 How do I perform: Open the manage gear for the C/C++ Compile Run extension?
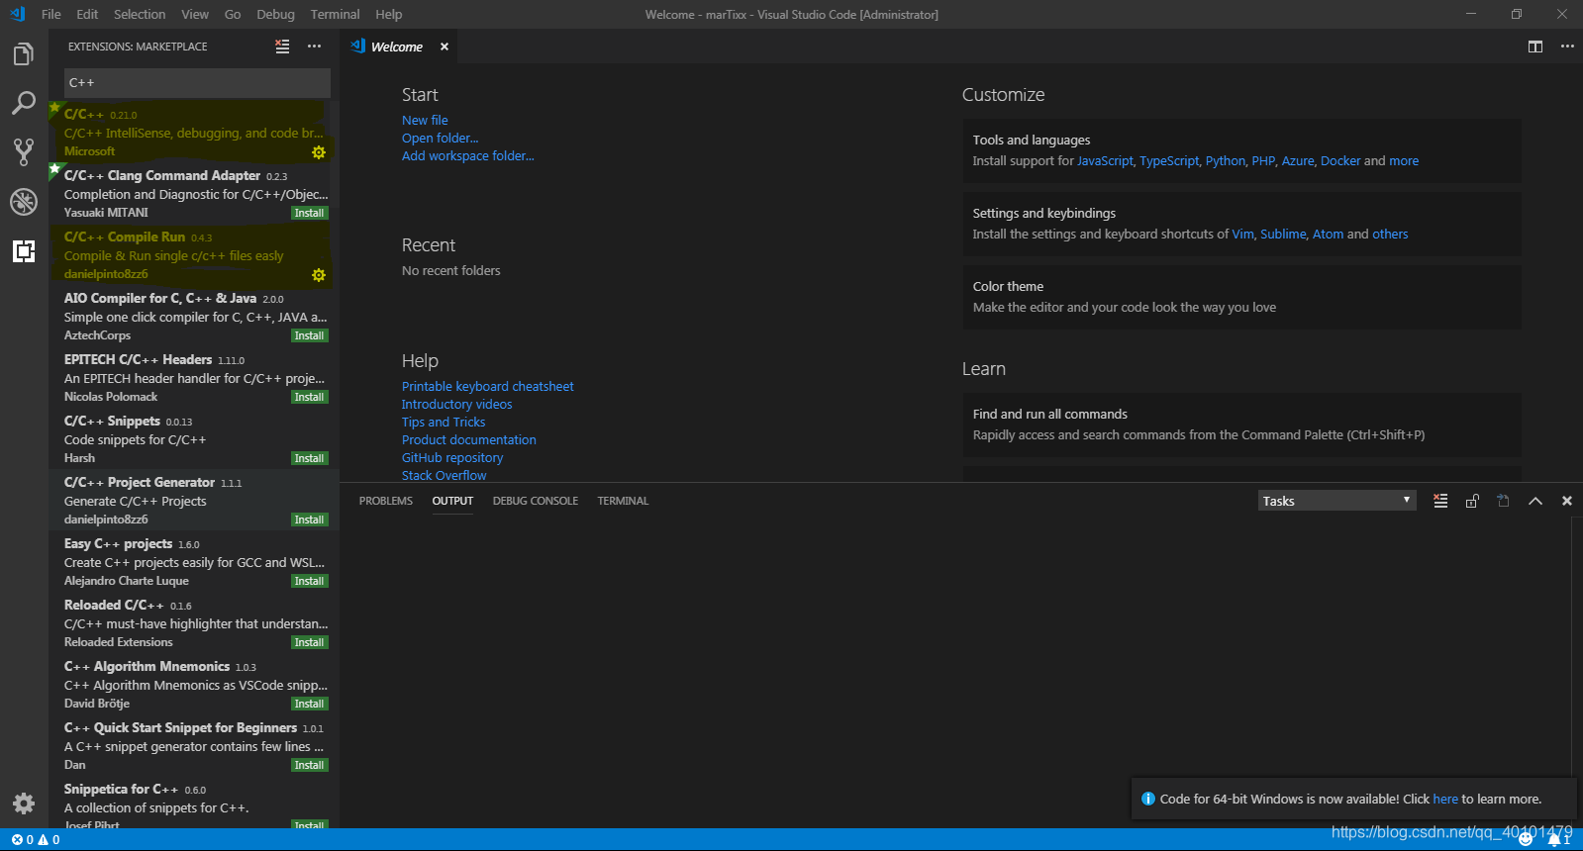[319, 275]
